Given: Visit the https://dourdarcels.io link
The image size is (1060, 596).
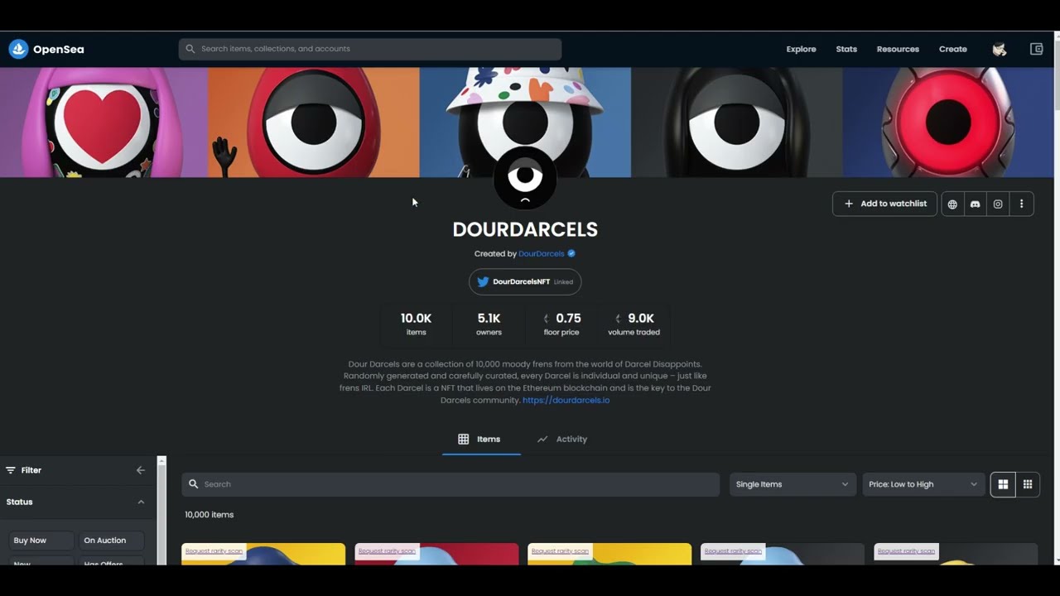Looking at the screenshot, I should [566, 401].
